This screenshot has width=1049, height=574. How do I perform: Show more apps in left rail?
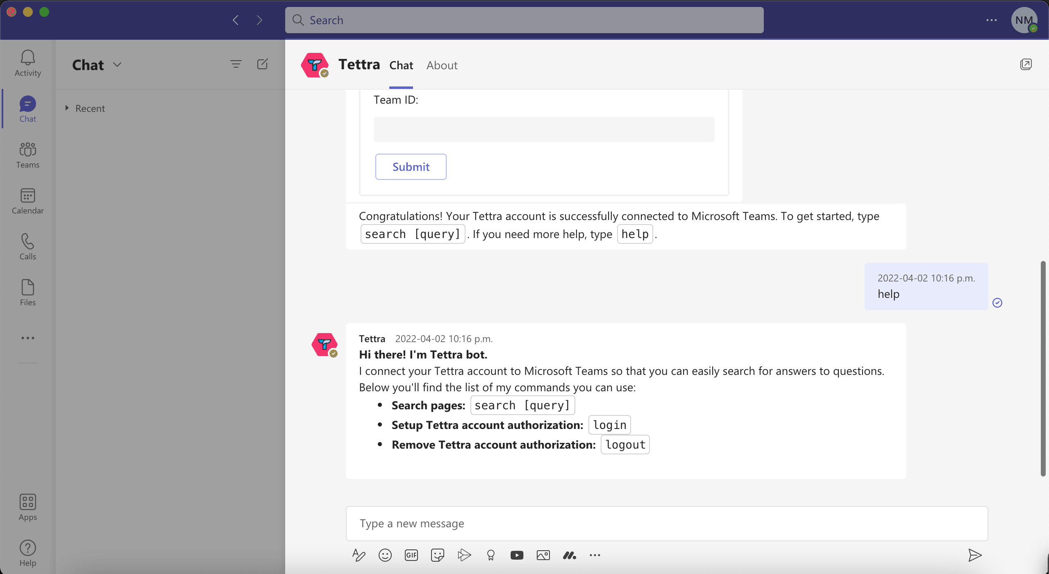(x=28, y=338)
